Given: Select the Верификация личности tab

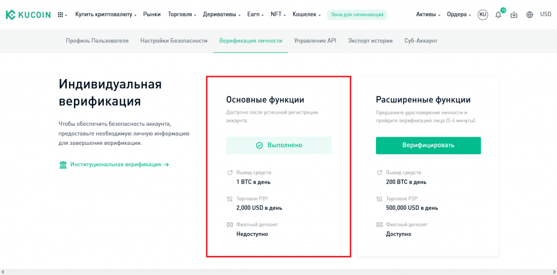Looking at the screenshot, I should (x=251, y=41).
